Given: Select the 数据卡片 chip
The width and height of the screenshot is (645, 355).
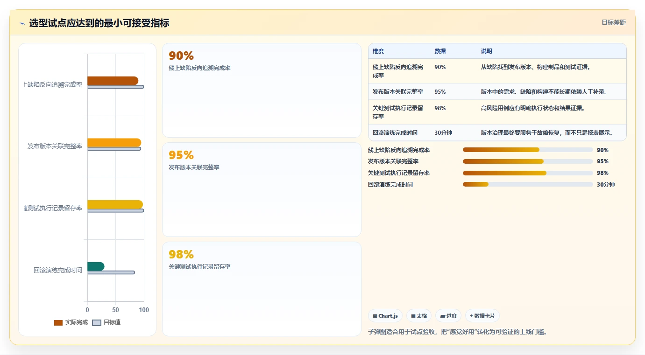Looking at the screenshot, I should (x=482, y=316).
